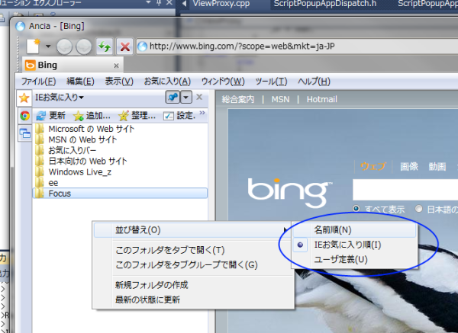Open the dropdown arrow beside the pin
Screen dimensions: 458x333
(186, 97)
